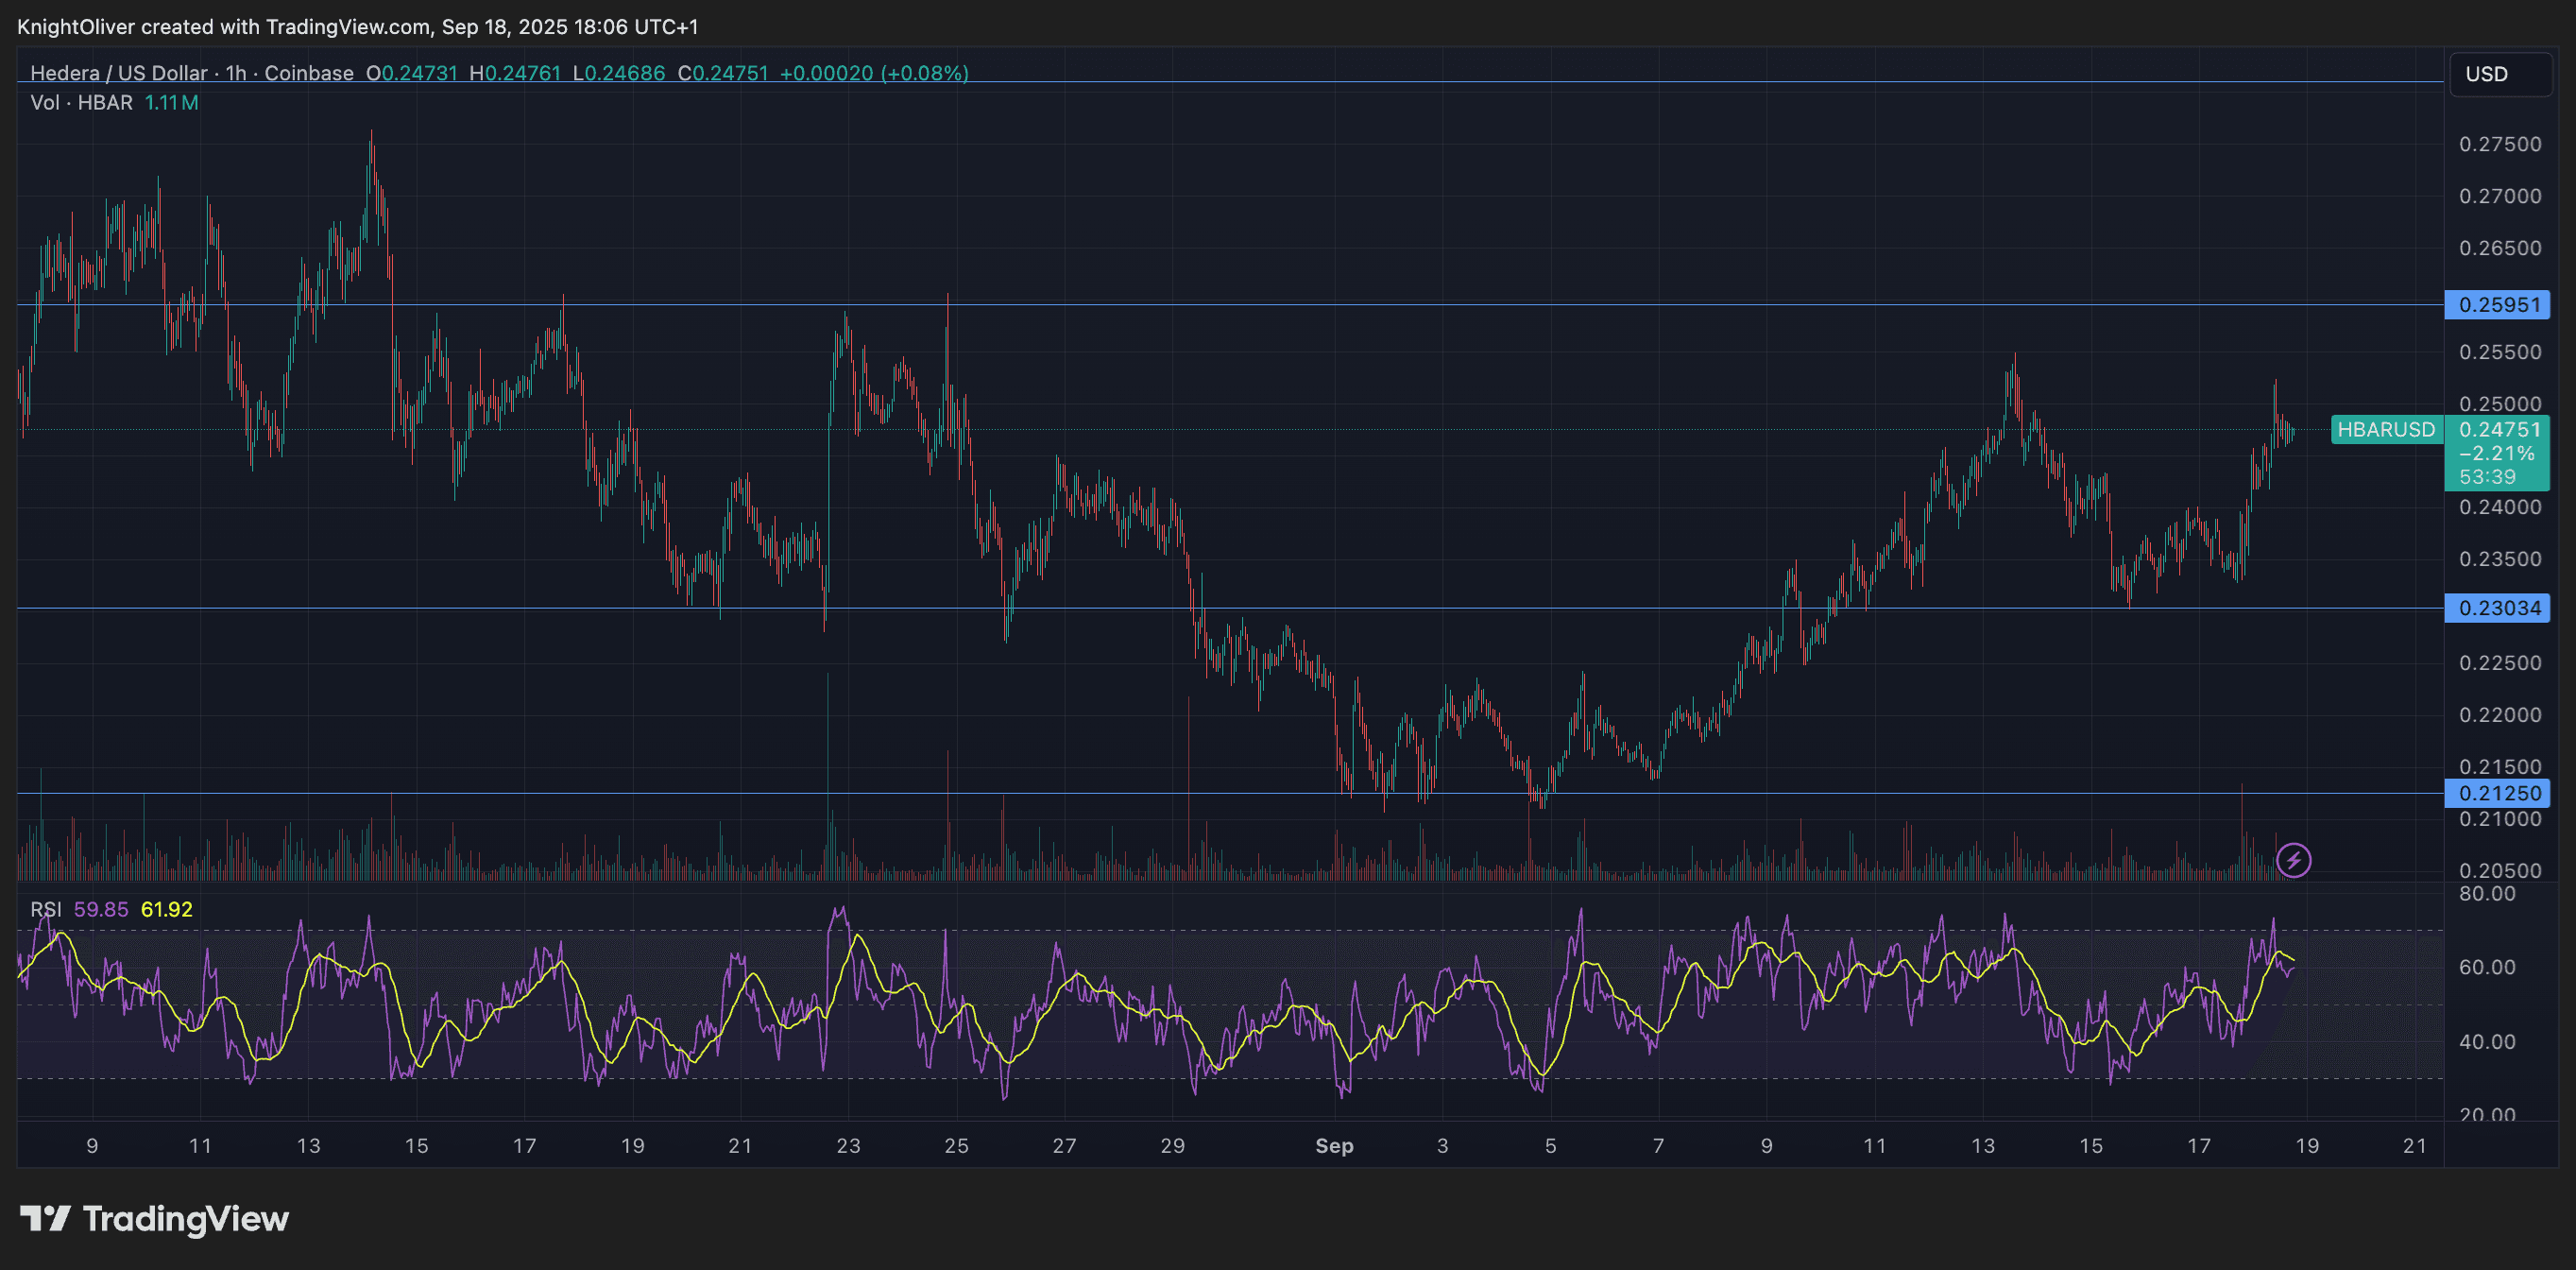Click the Coinbase exchange name in the legend

pos(310,73)
